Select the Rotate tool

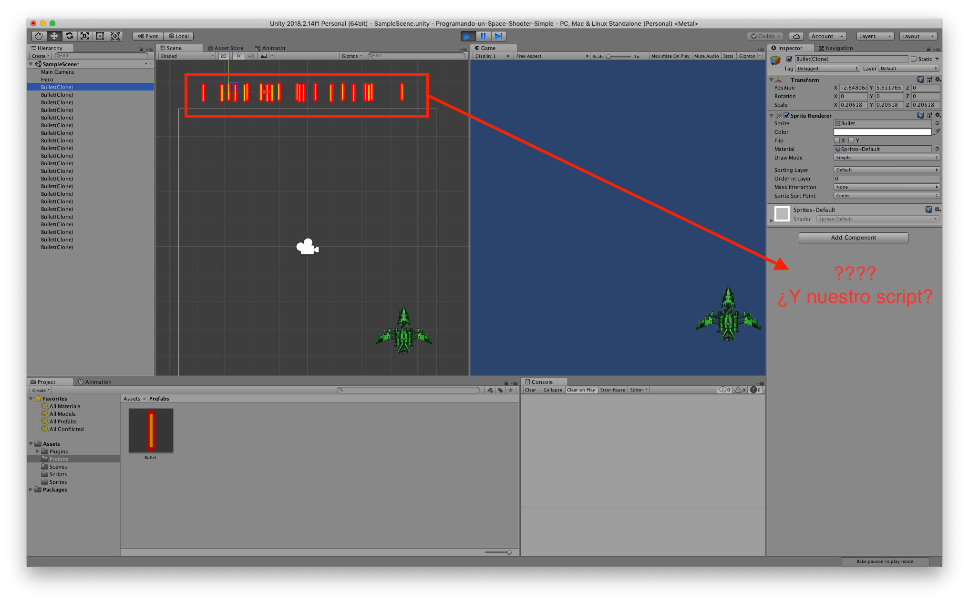click(70, 36)
